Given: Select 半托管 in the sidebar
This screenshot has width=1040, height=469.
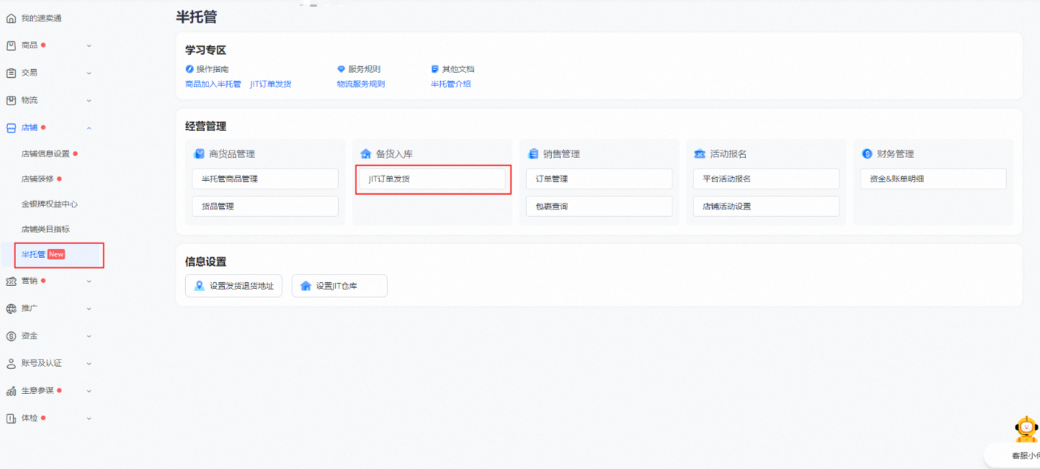Looking at the screenshot, I should (x=34, y=254).
